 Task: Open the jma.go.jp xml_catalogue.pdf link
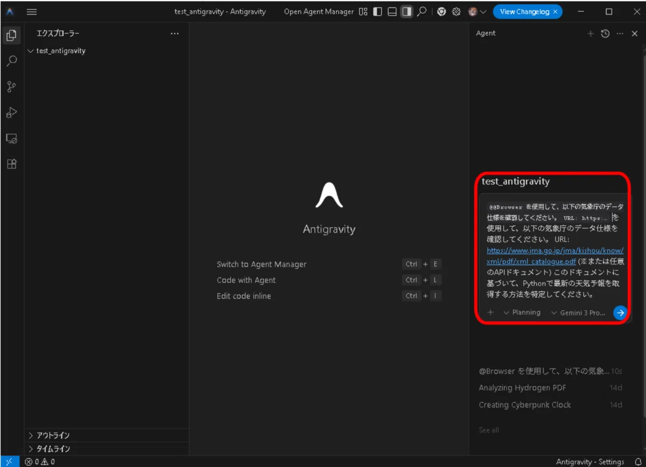(x=555, y=256)
